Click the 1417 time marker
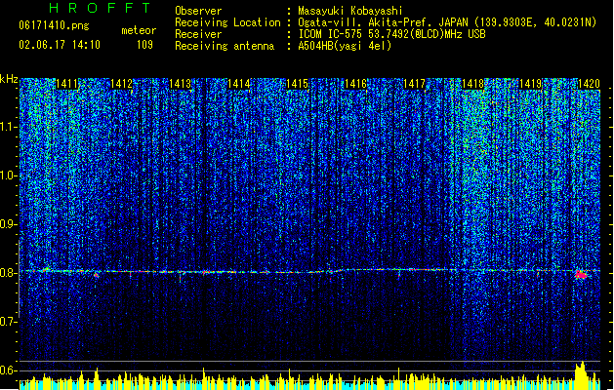The image size is (614, 390). pyautogui.click(x=414, y=84)
